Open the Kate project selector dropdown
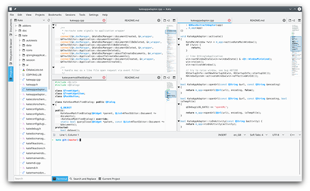Viewport: 310px width, 191px height. (x=29, y=20)
